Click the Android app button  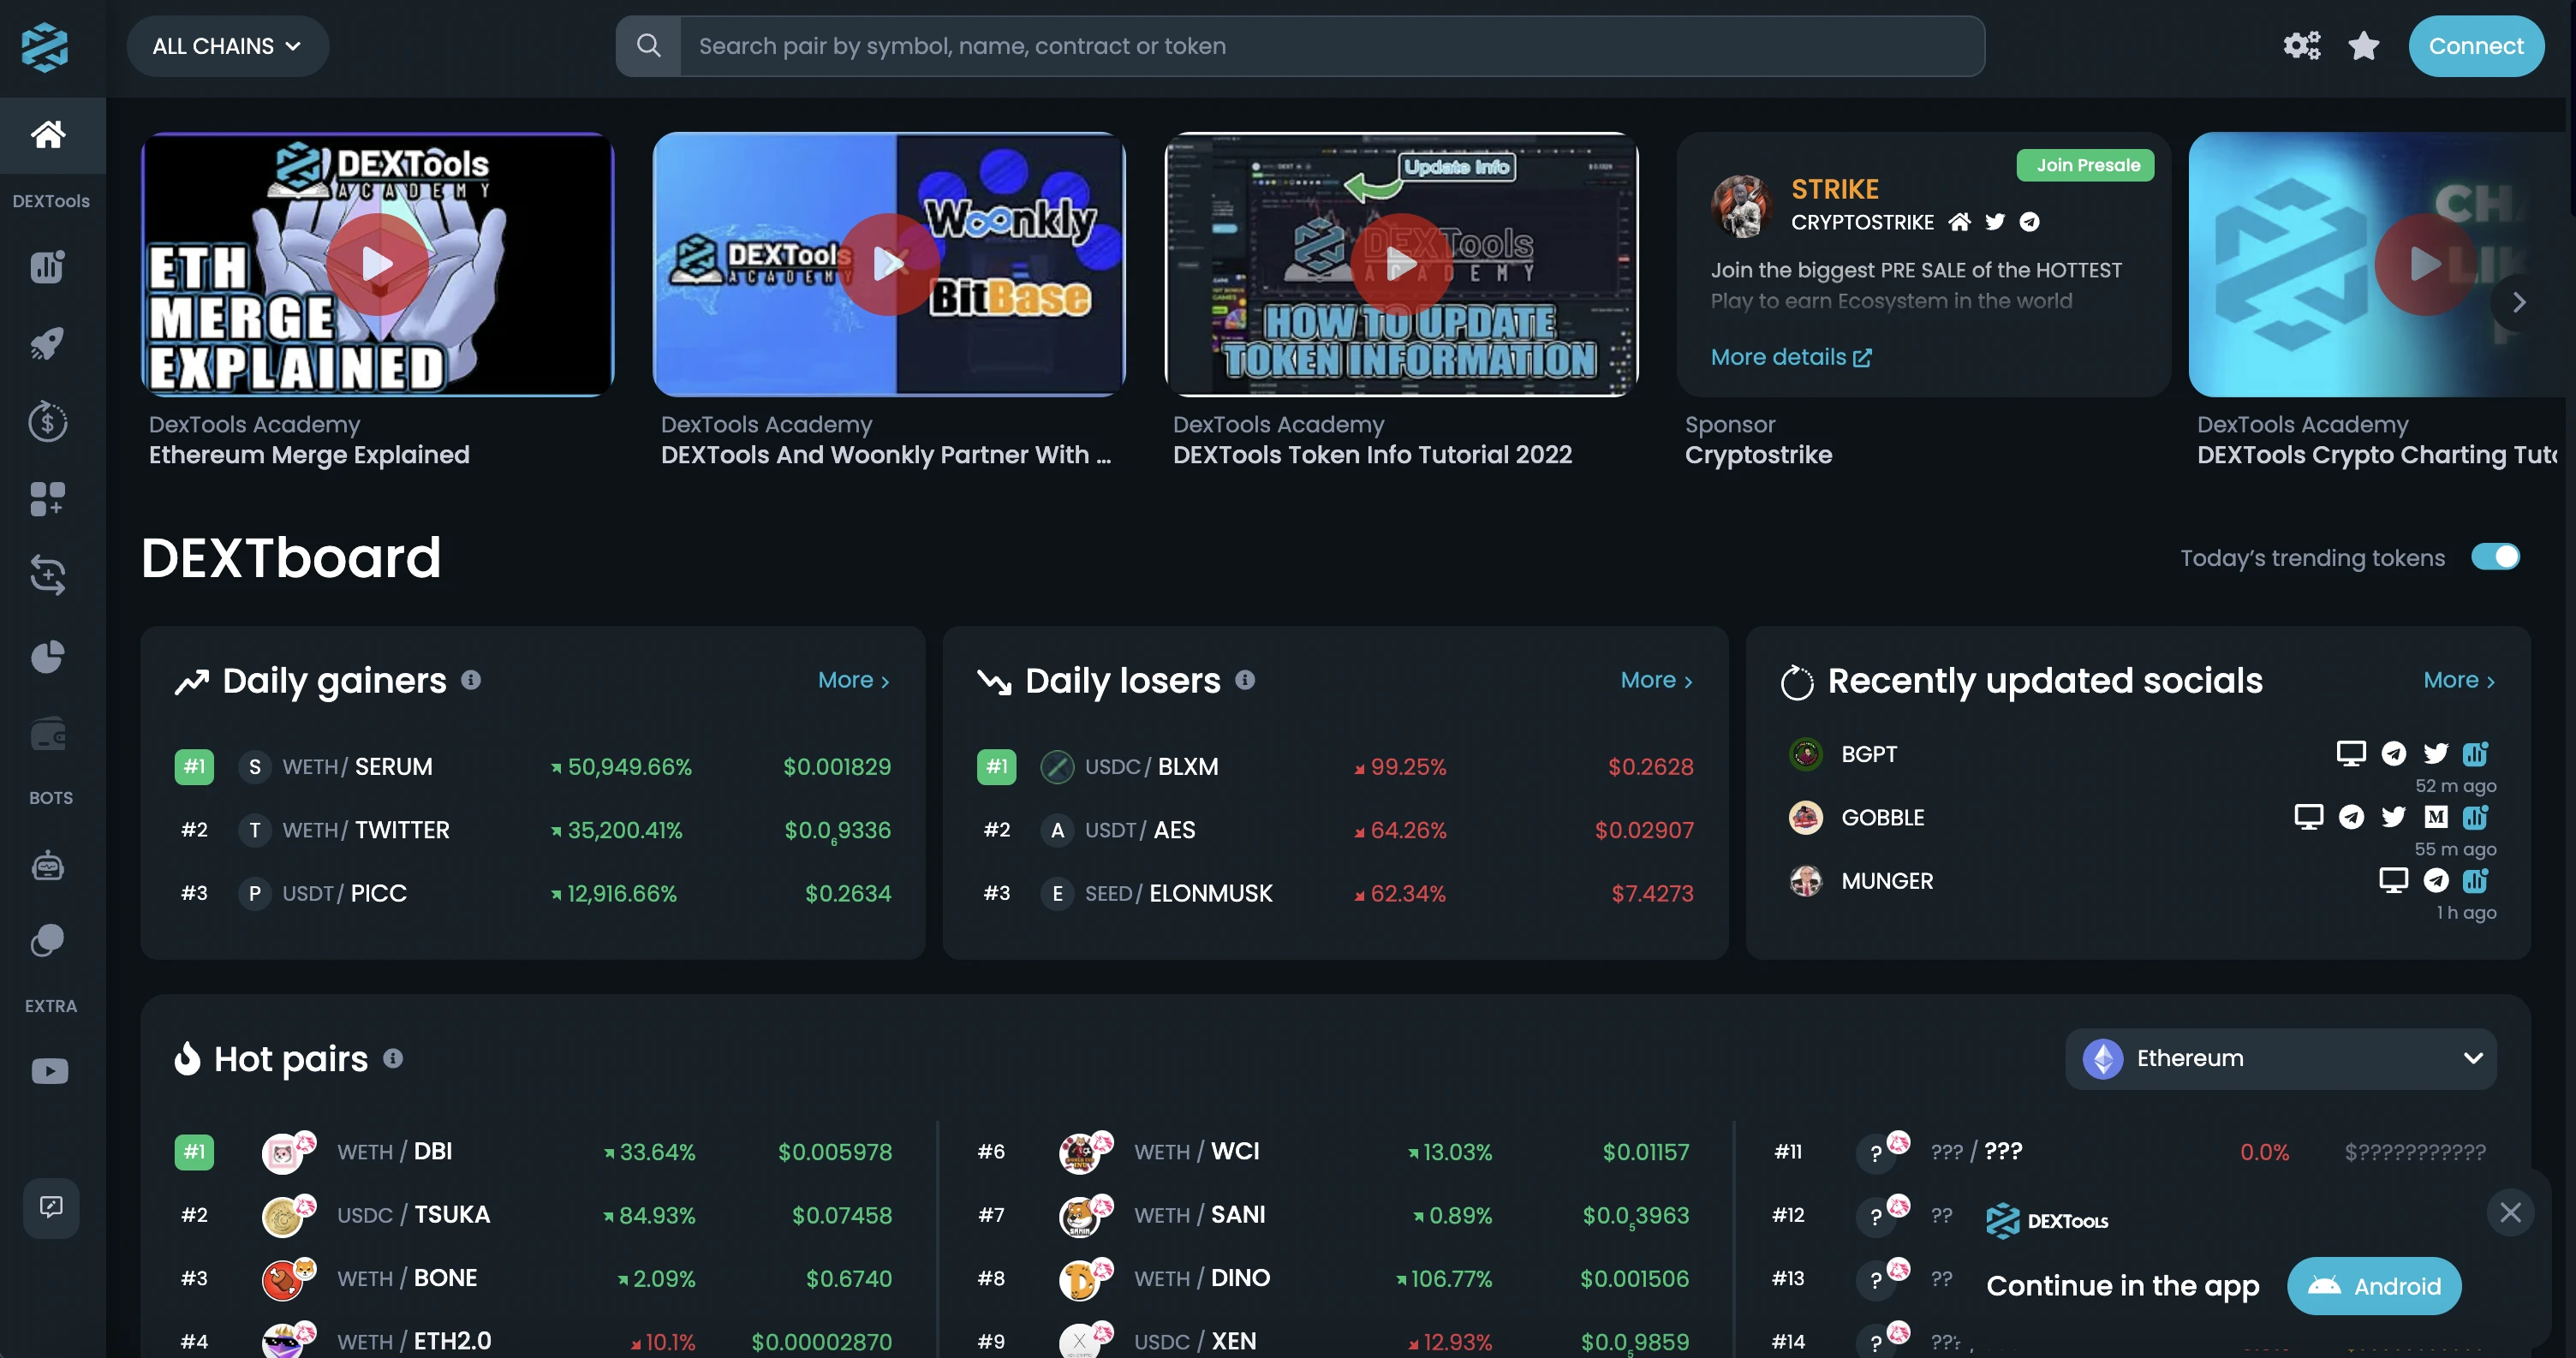pos(2375,1286)
